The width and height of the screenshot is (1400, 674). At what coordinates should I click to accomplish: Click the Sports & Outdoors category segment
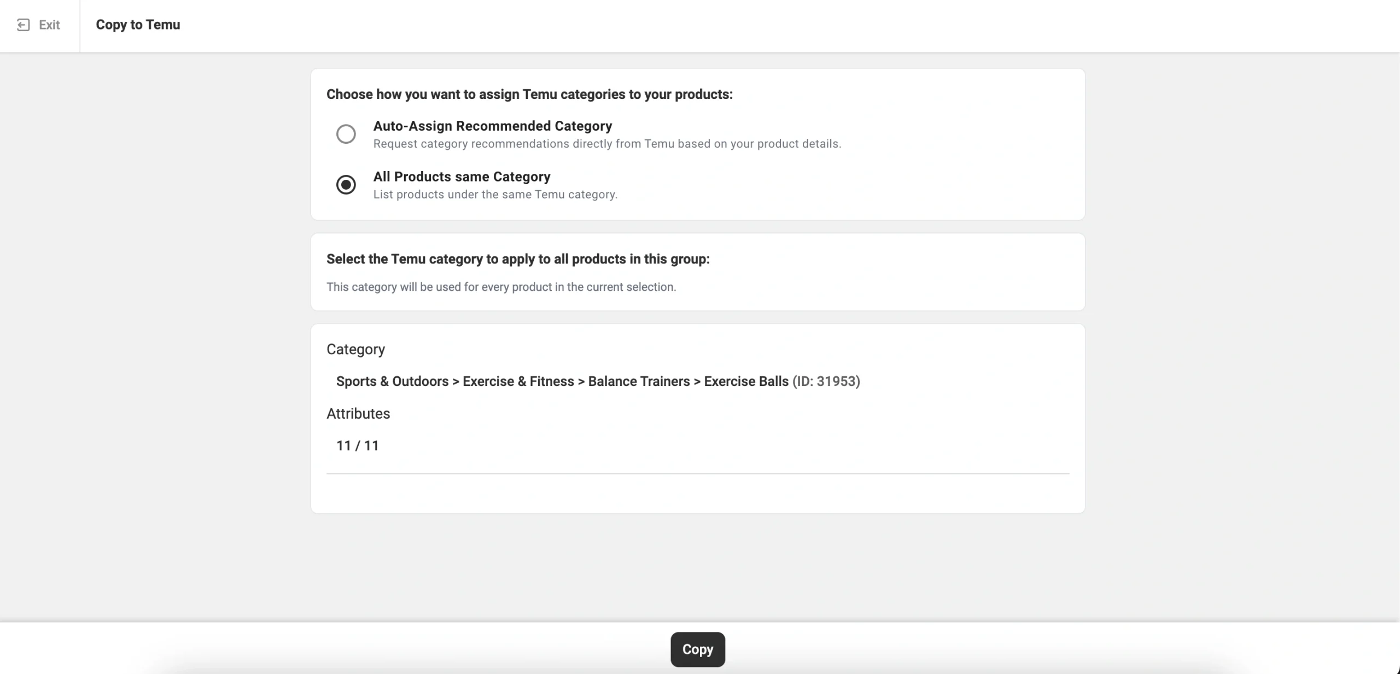pyautogui.click(x=392, y=381)
